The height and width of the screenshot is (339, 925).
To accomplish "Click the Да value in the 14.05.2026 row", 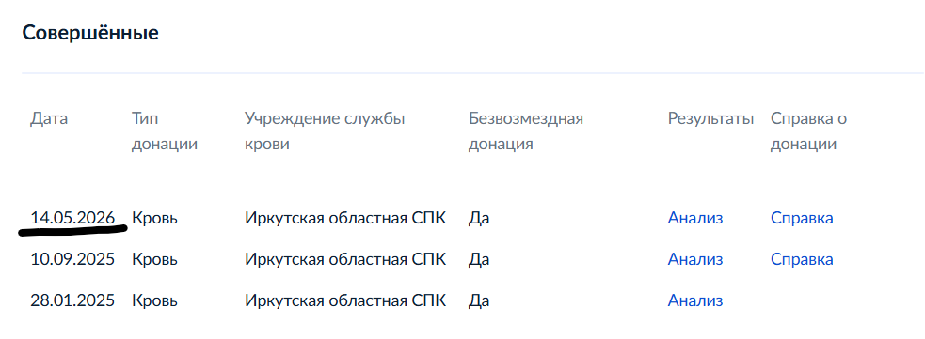I will click(x=479, y=219).
